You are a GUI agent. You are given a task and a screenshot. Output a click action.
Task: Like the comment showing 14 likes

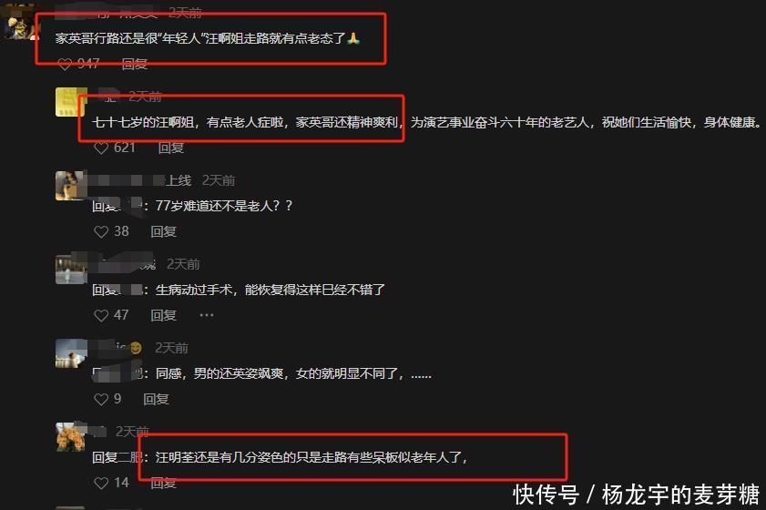click(x=101, y=483)
